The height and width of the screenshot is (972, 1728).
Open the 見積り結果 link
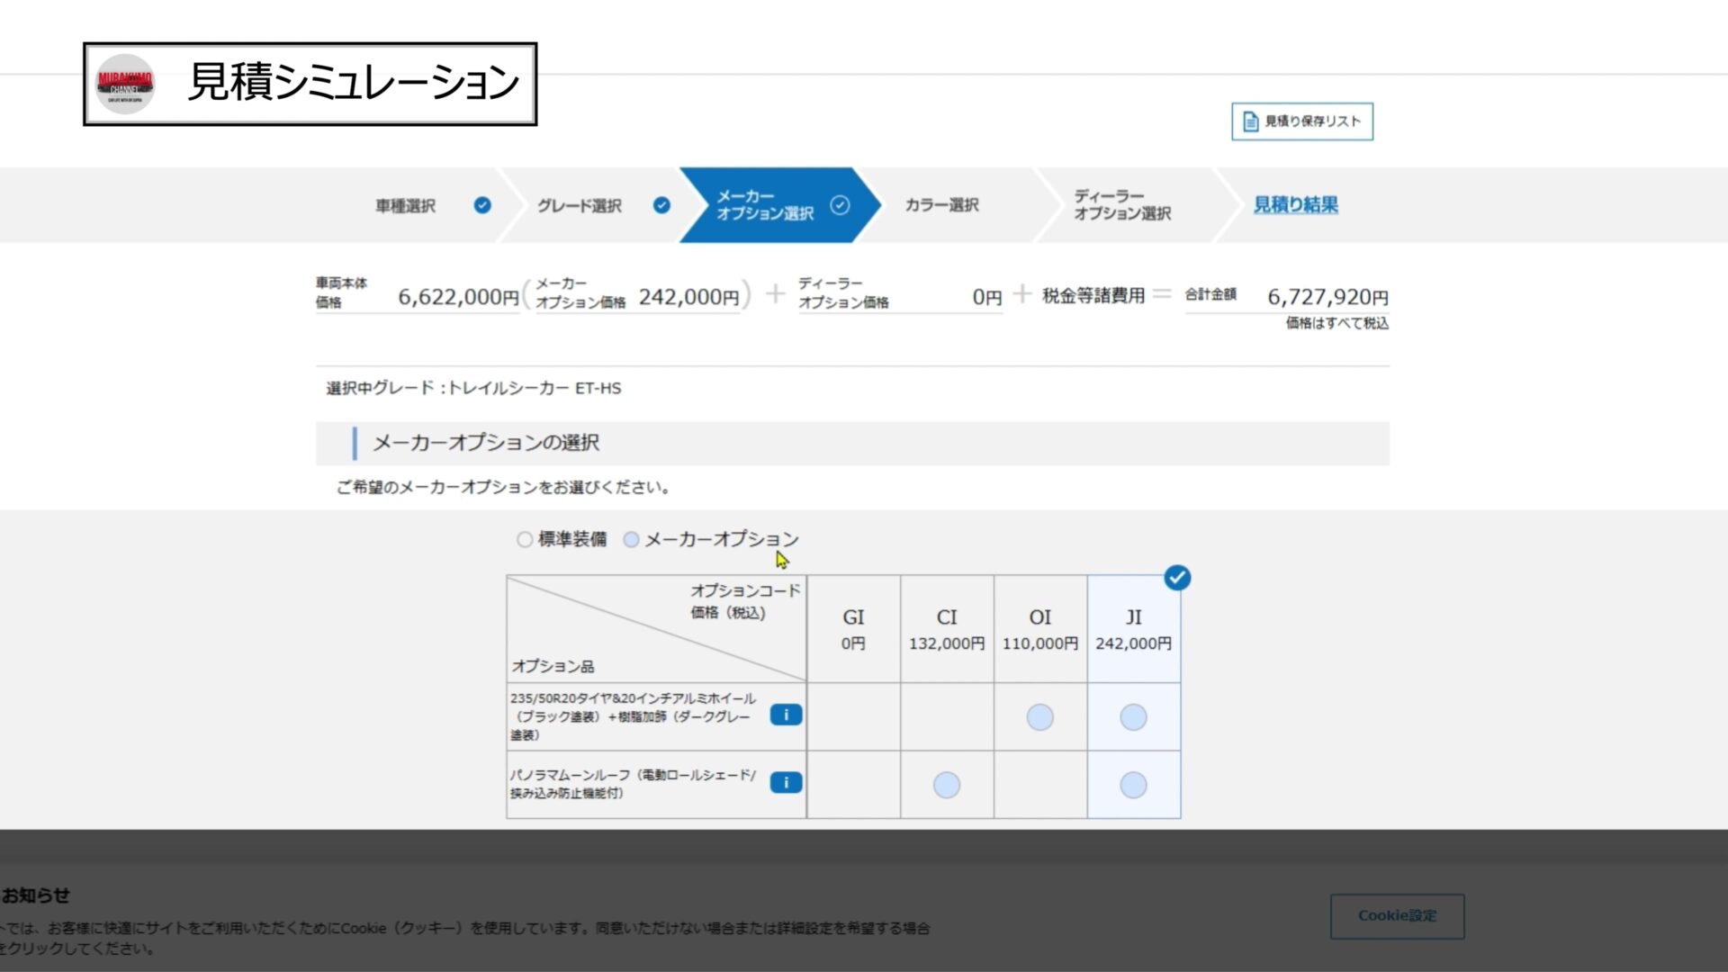(1295, 205)
